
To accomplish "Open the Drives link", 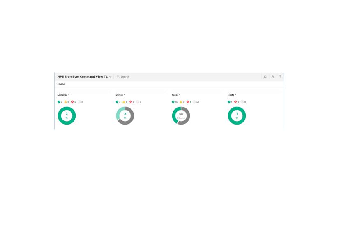I will coord(119,95).
